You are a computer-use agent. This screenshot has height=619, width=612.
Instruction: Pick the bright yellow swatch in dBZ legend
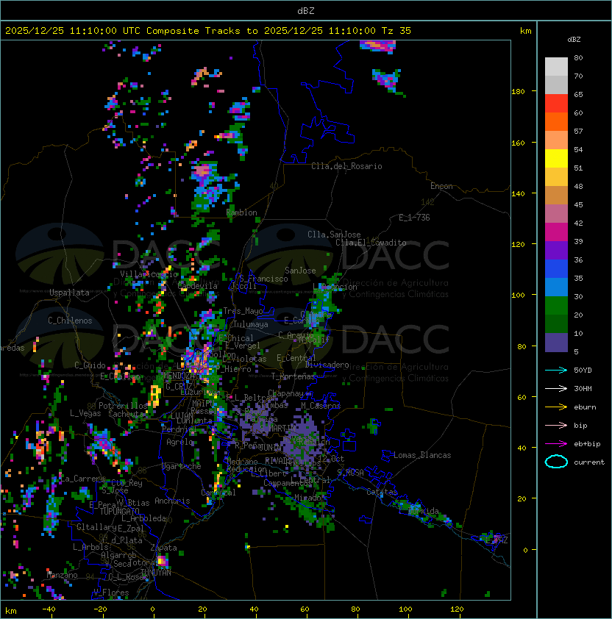coord(556,158)
